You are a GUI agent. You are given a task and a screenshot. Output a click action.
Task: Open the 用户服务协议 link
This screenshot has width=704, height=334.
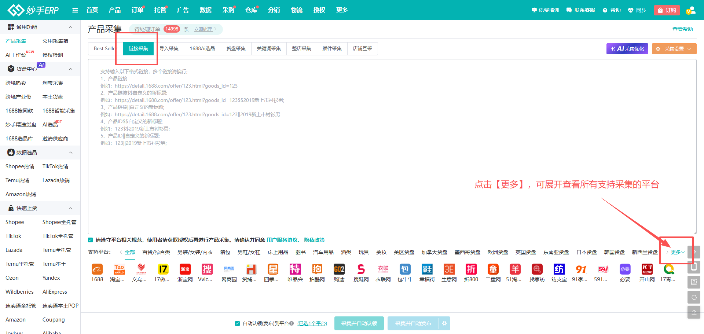(x=282, y=240)
